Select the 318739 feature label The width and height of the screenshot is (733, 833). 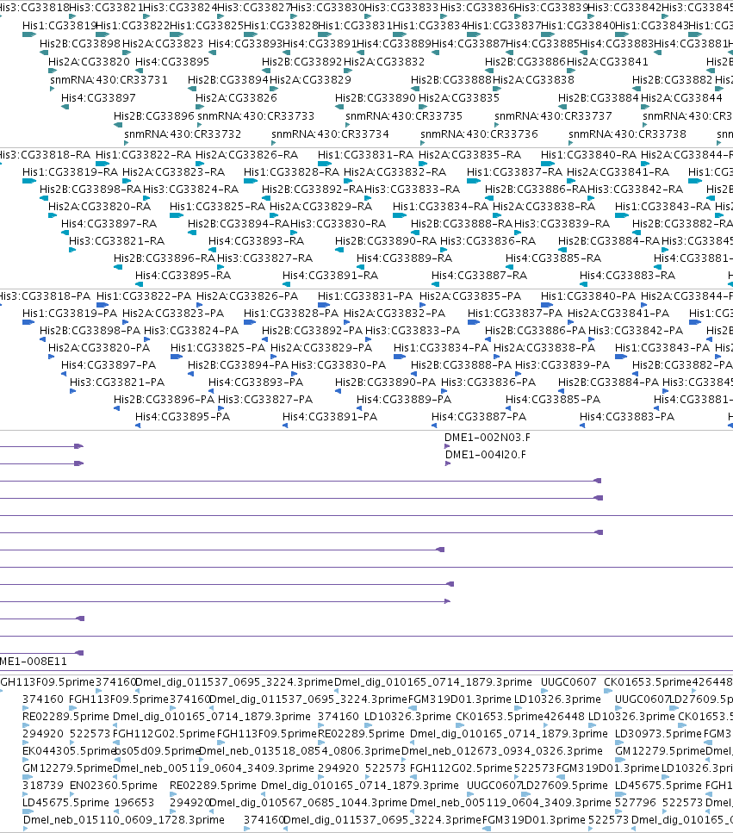[42, 785]
